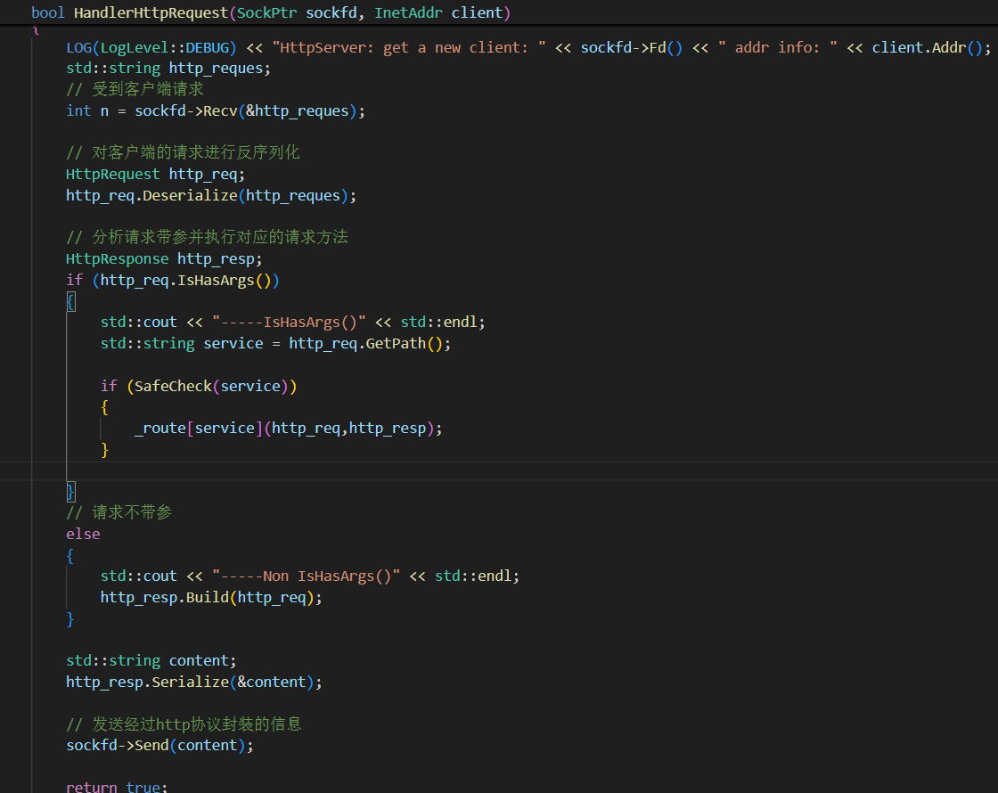
Task: Place cursor on empty highlighted current line
Action: pyautogui.click(x=499, y=471)
